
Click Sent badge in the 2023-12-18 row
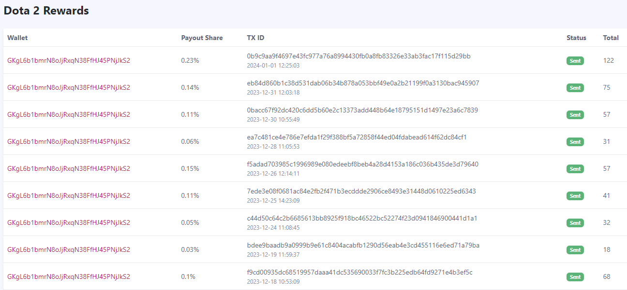point(575,277)
